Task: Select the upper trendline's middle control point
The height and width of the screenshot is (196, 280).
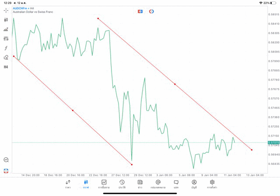Action: click(x=175, y=84)
